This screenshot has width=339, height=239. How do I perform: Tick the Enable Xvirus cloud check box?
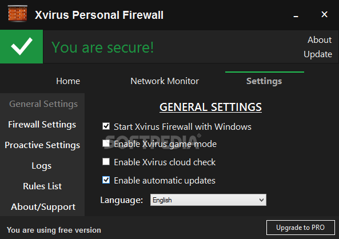point(106,162)
